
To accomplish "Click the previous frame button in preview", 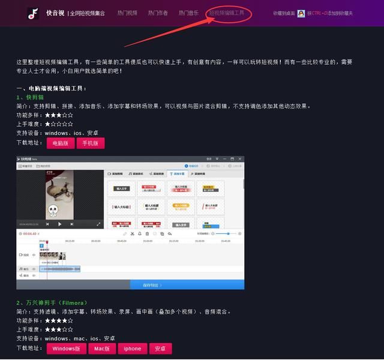I will (x=47, y=224).
